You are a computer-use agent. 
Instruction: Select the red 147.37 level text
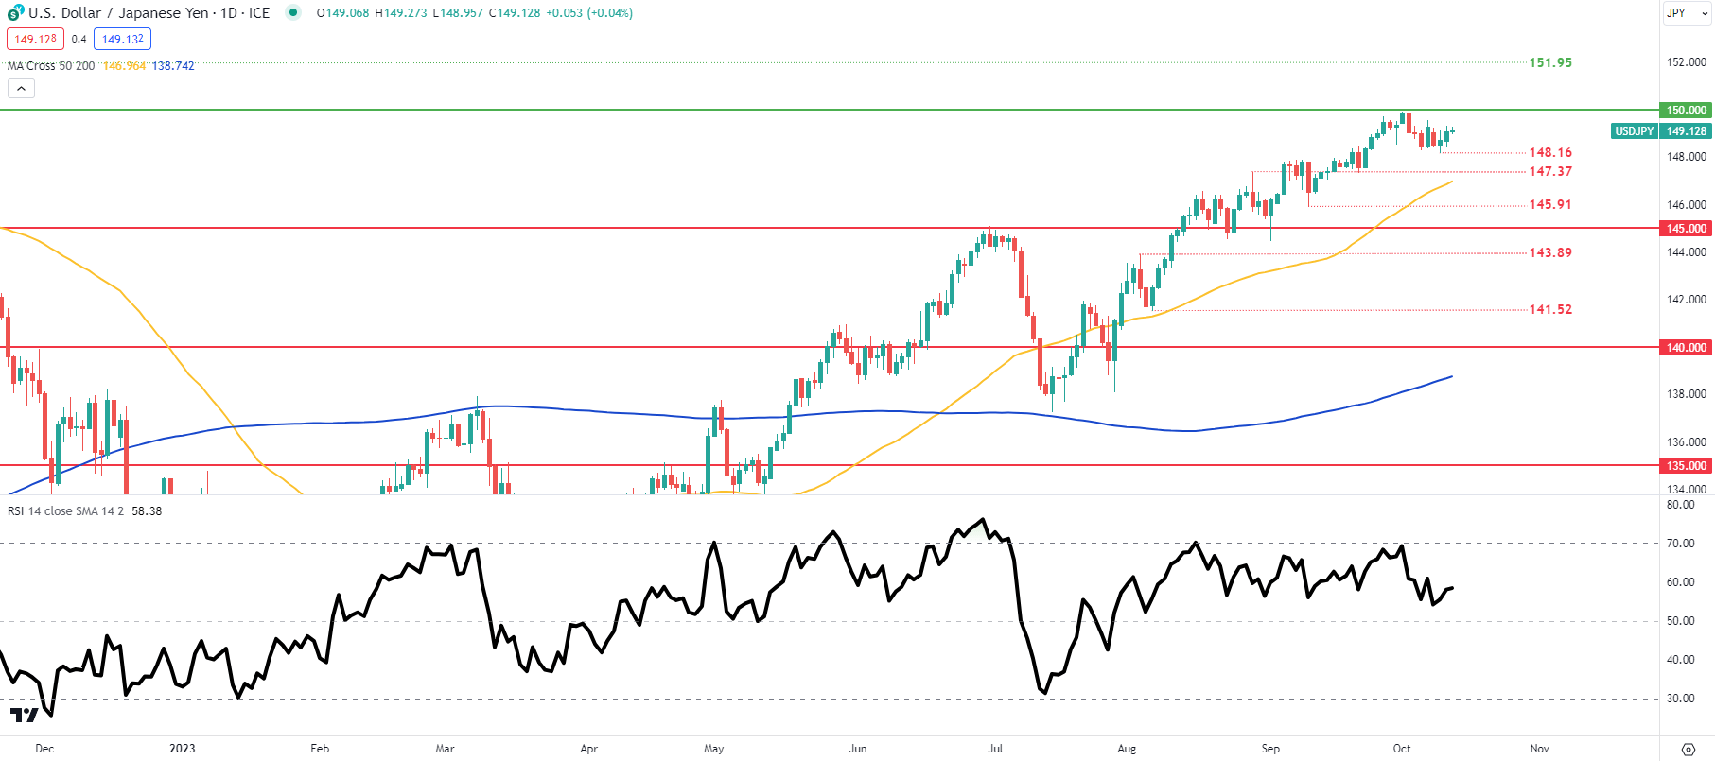(x=1550, y=171)
